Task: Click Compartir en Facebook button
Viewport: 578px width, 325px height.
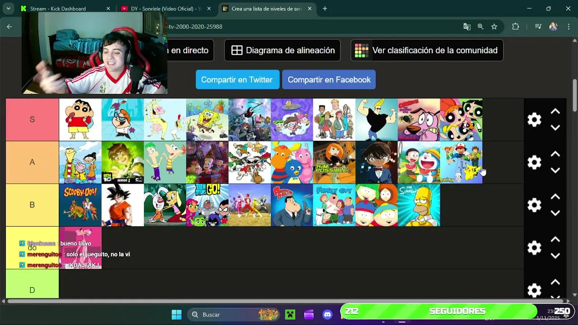Action: (x=329, y=80)
